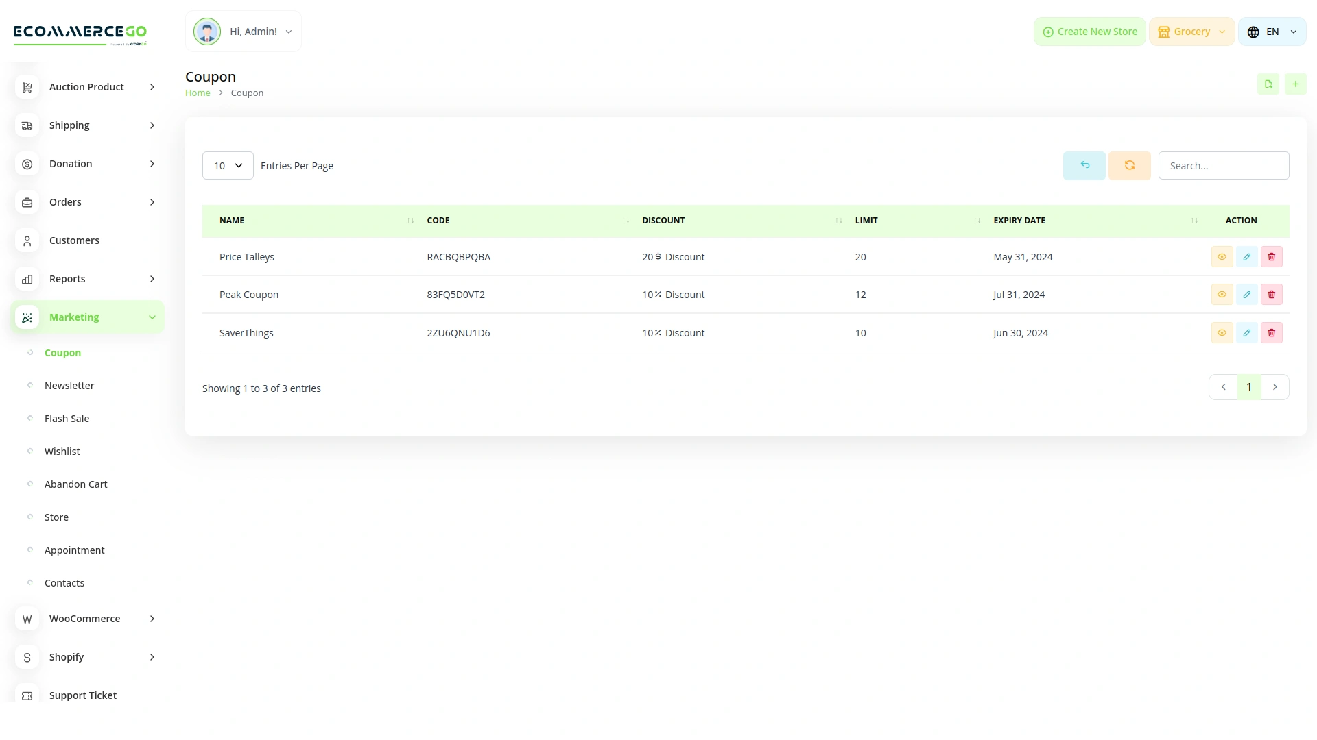View the Price Talleys coupon details
The image size is (1317, 740).
click(1222, 257)
